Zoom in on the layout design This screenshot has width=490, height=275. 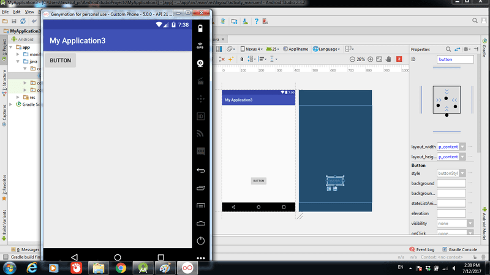[x=370, y=59]
